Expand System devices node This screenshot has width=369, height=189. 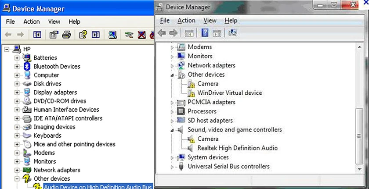pyautogui.click(x=172, y=158)
